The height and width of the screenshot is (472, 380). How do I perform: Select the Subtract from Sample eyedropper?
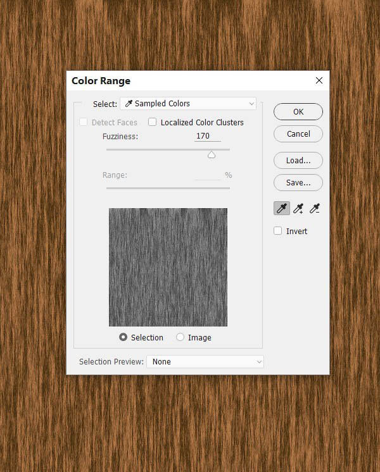click(315, 208)
